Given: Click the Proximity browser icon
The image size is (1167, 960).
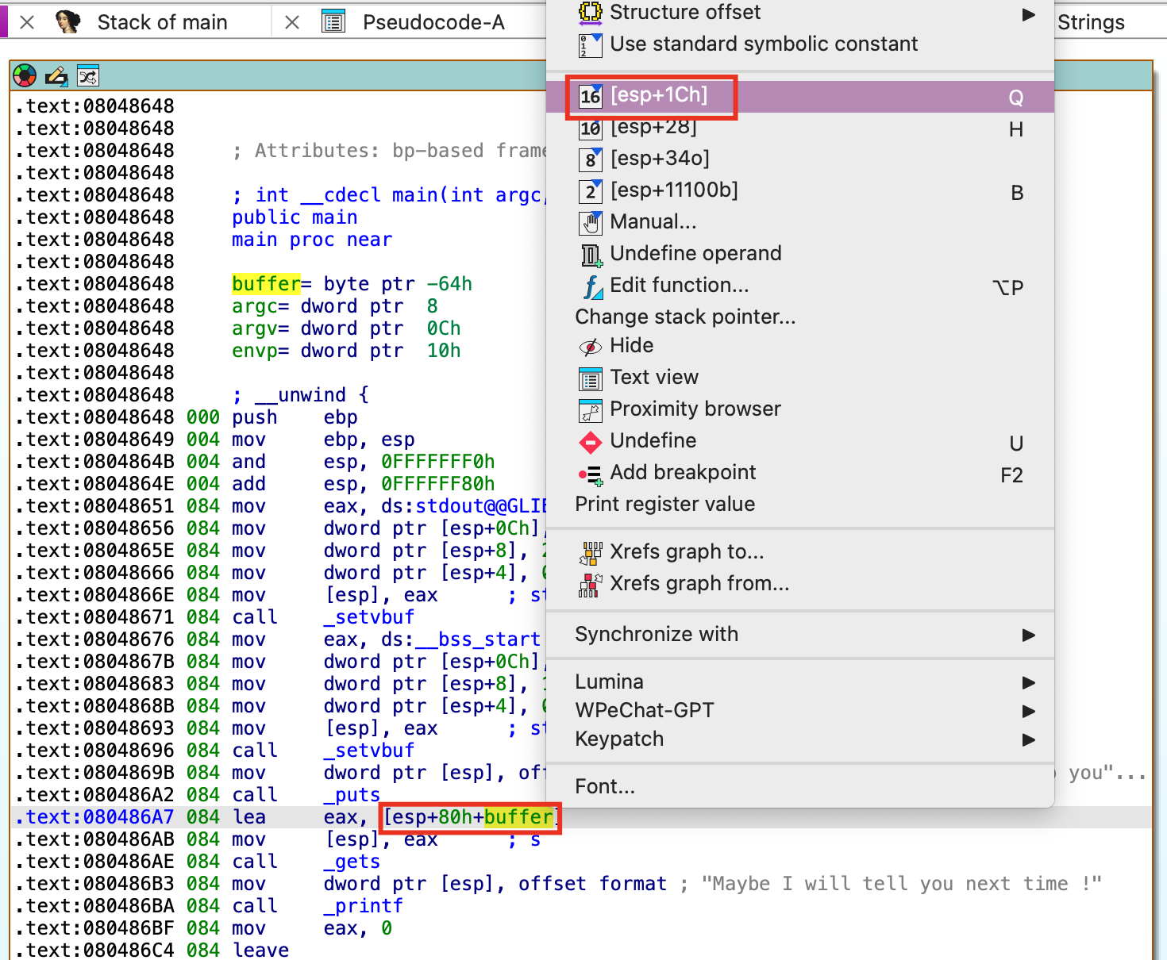Looking at the screenshot, I should [591, 410].
